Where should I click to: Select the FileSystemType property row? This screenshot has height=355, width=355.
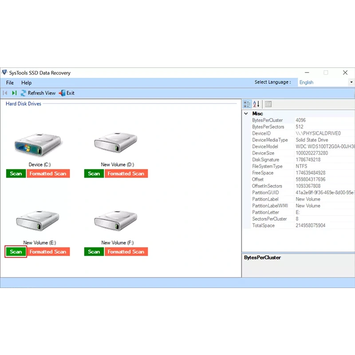point(303,166)
